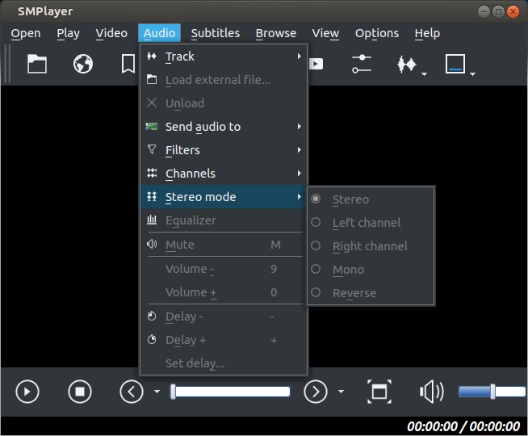Viewport: 528px width, 436px height.
Task: Adjust the volume slider
Action: (x=492, y=392)
